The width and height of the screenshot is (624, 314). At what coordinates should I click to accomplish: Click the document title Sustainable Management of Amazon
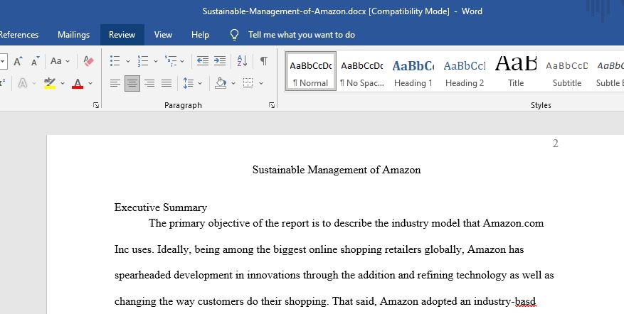[337, 170]
